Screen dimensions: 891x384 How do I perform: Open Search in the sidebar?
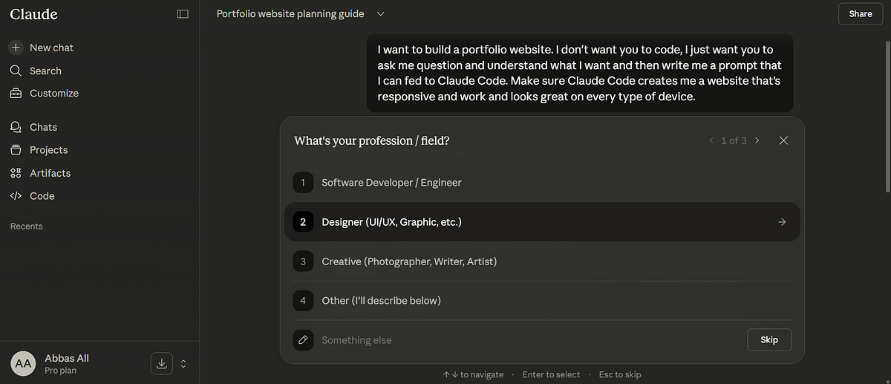pyautogui.click(x=45, y=71)
